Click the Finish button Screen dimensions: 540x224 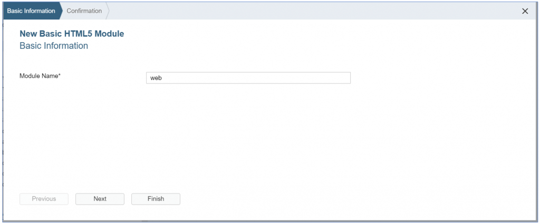pos(156,199)
